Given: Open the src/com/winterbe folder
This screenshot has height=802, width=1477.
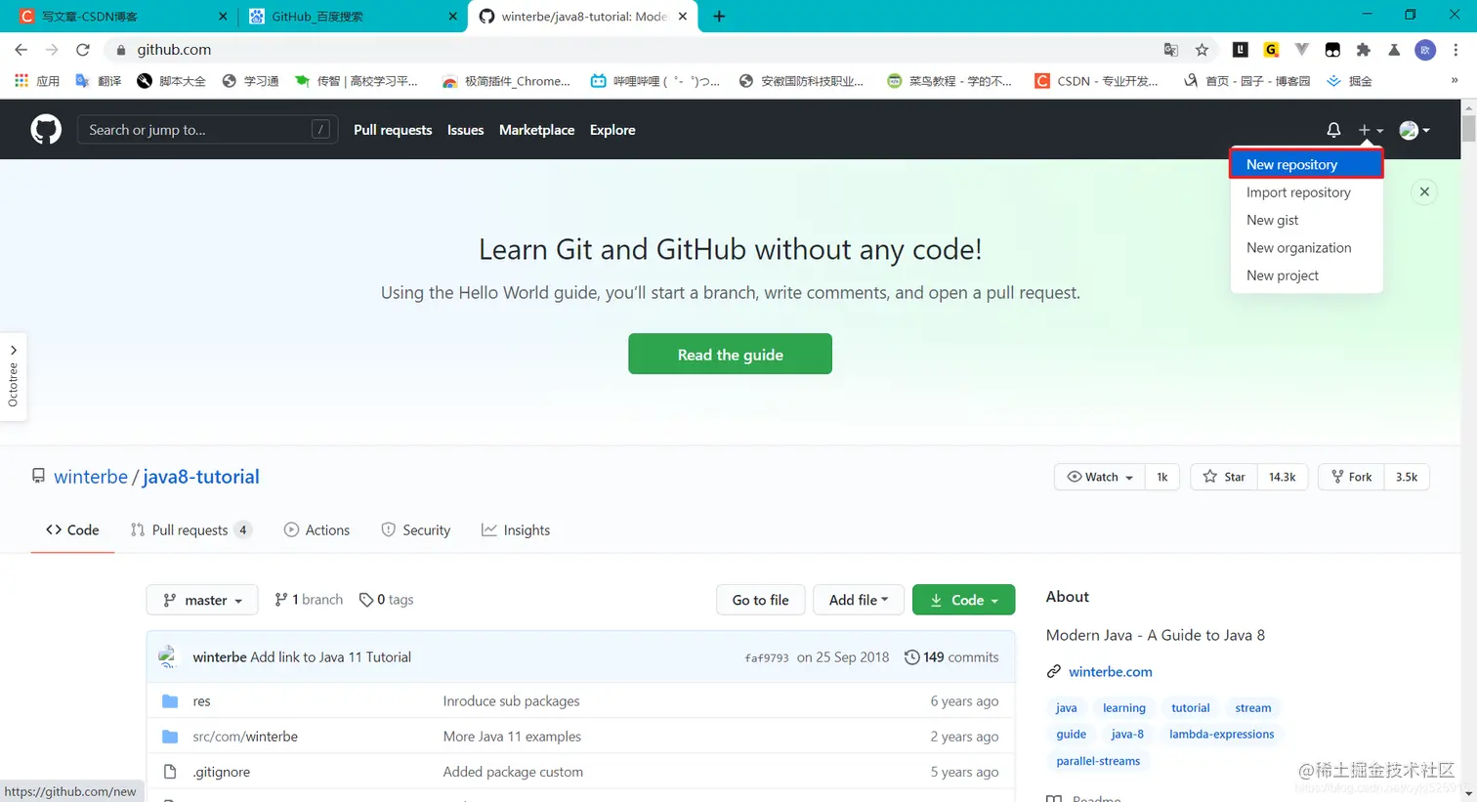Looking at the screenshot, I should click(x=245, y=737).
